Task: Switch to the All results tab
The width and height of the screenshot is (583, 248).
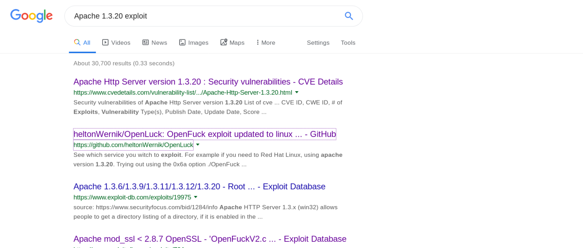Action: [x=82, y=43]
